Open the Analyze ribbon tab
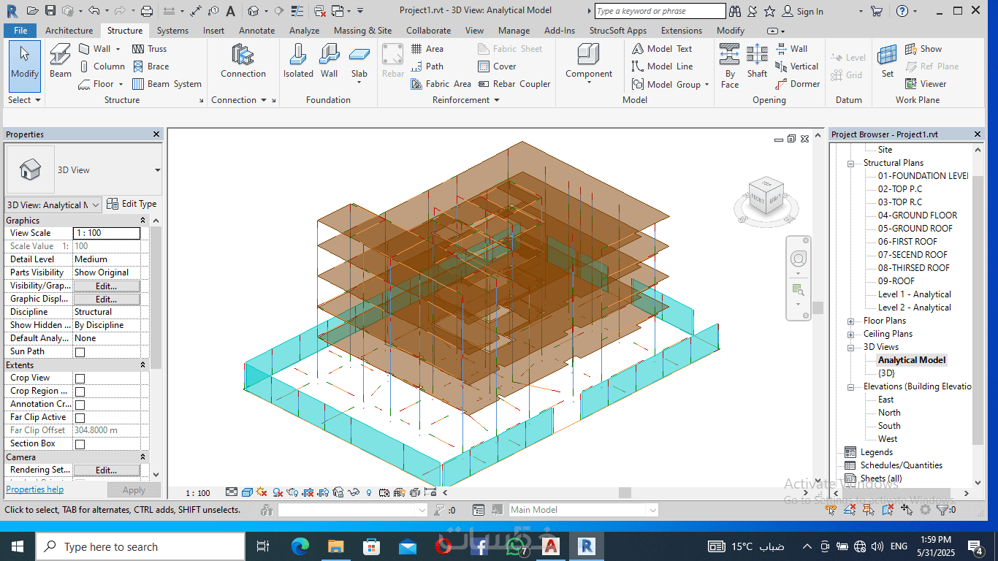This screenshot has height=561, width=998. 304,31
